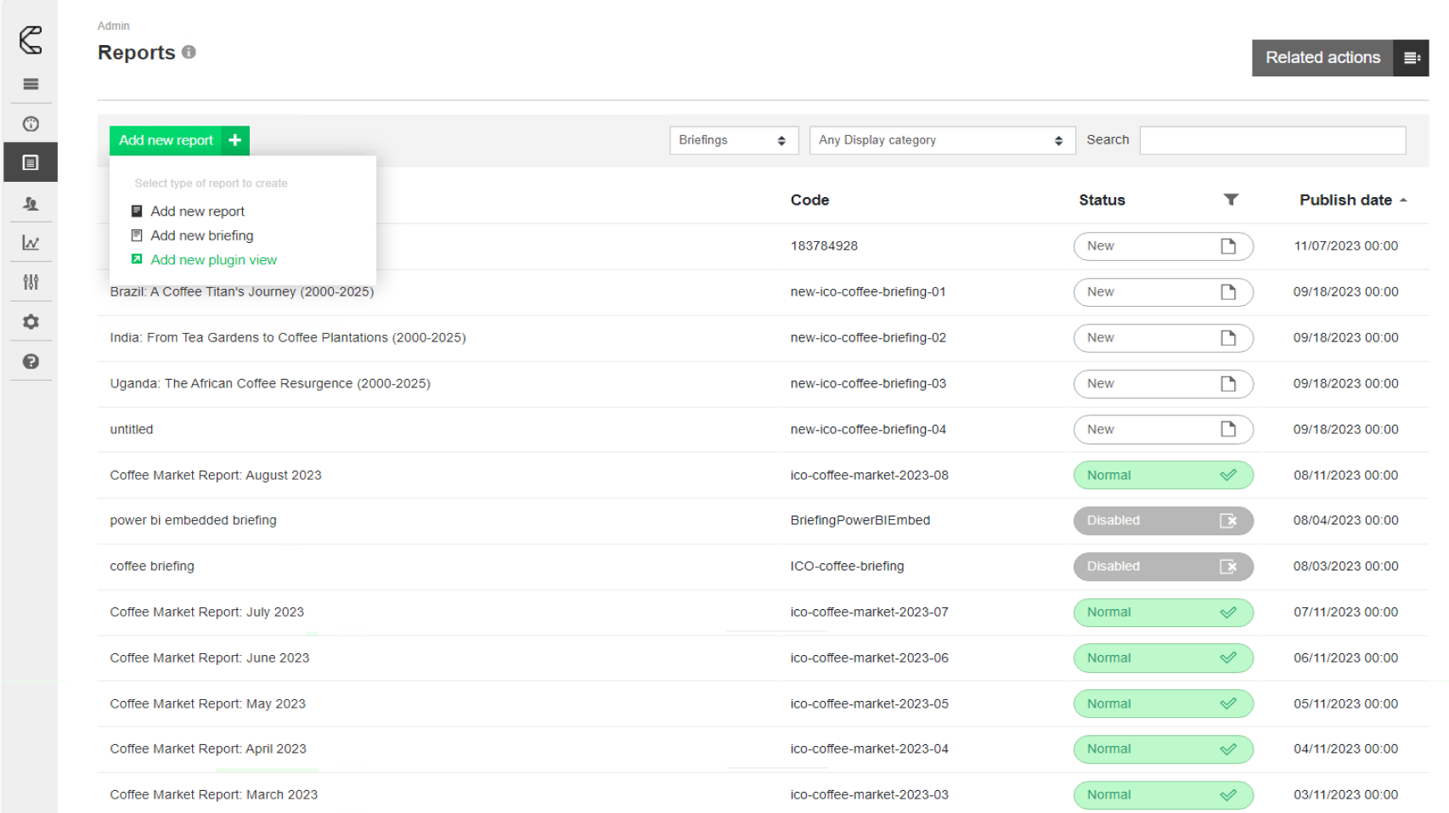1449x813 pixels.
Task: Open the sliders configuration sidebar icon
Action: coord(31,282)
